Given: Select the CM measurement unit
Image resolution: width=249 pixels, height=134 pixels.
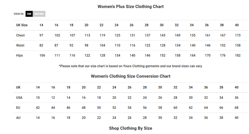Looking at the screenshot, I should coord(29,14).
